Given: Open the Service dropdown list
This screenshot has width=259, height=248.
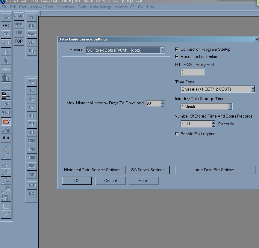Looking at the screenshot, I should [x=162, y=50].
